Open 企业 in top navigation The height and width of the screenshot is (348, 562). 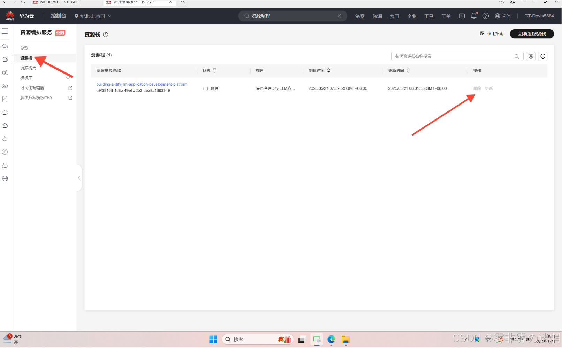411,16
